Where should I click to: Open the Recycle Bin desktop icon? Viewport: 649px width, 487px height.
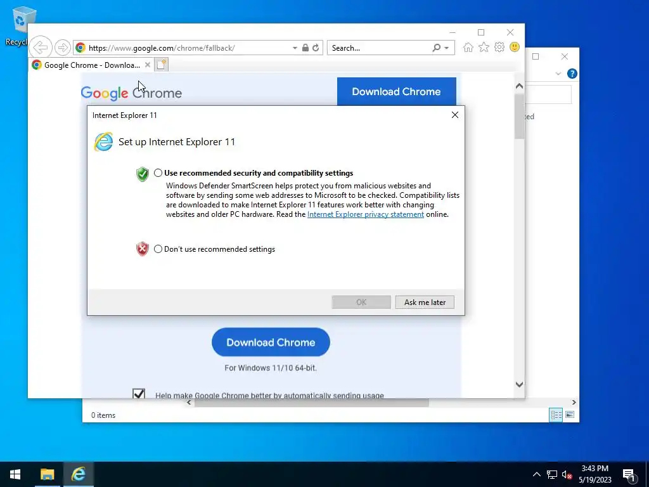tap(18, 25)
